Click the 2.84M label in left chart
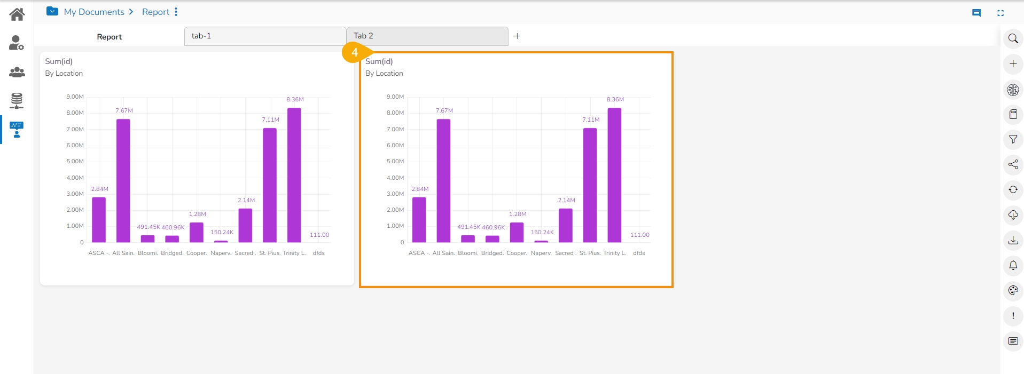The height and width of the screenshot is (374, 1024). pyautogui.click(x=100, y=189)
